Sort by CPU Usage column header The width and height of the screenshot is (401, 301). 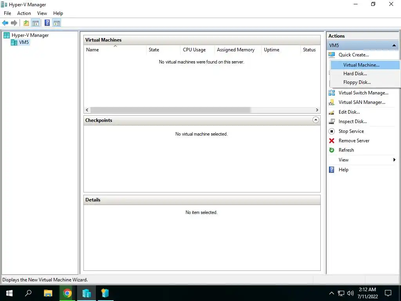[197, 50]
